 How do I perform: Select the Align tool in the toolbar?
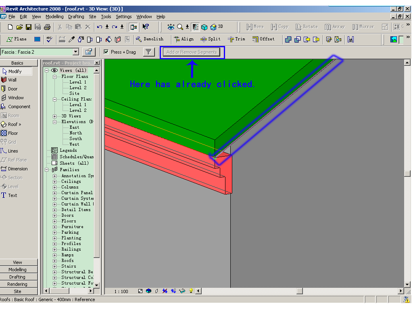(x=184, y=39)
